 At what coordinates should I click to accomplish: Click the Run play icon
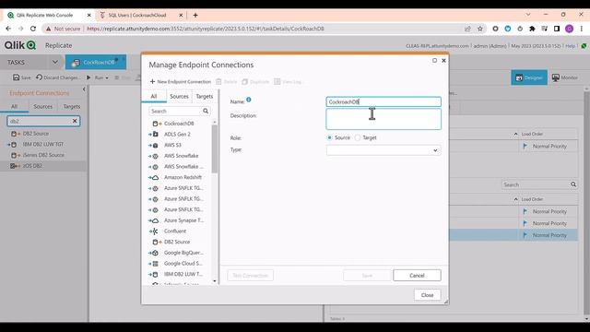[x=88, y=77]
